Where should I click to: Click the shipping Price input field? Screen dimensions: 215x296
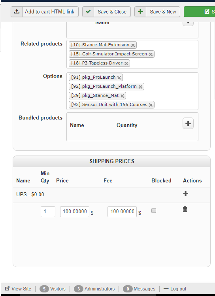click(x=75, y=212)
